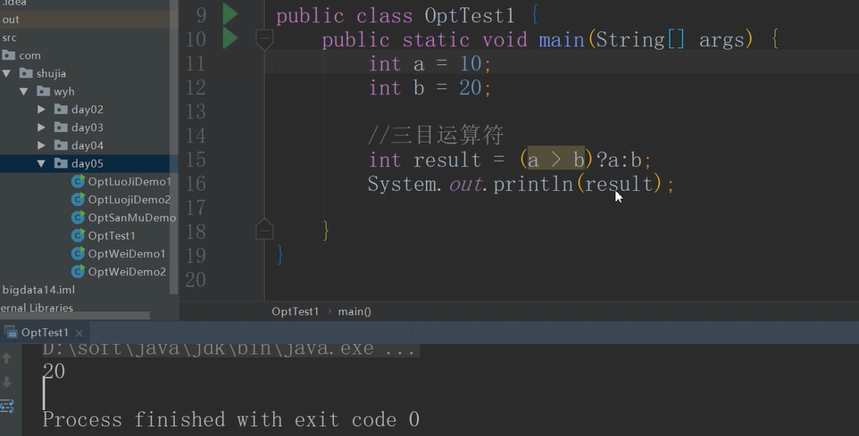Screen dimensions: 859x436
Task: Click the day05 folder icon
Action: coord(61,163)
